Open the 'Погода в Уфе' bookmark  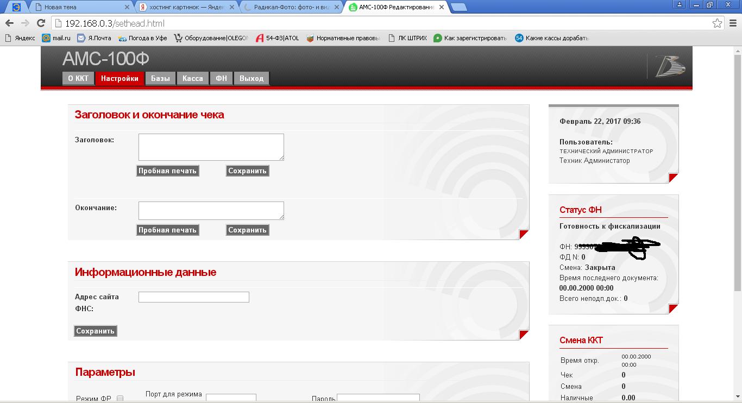[x=142, y=38]
